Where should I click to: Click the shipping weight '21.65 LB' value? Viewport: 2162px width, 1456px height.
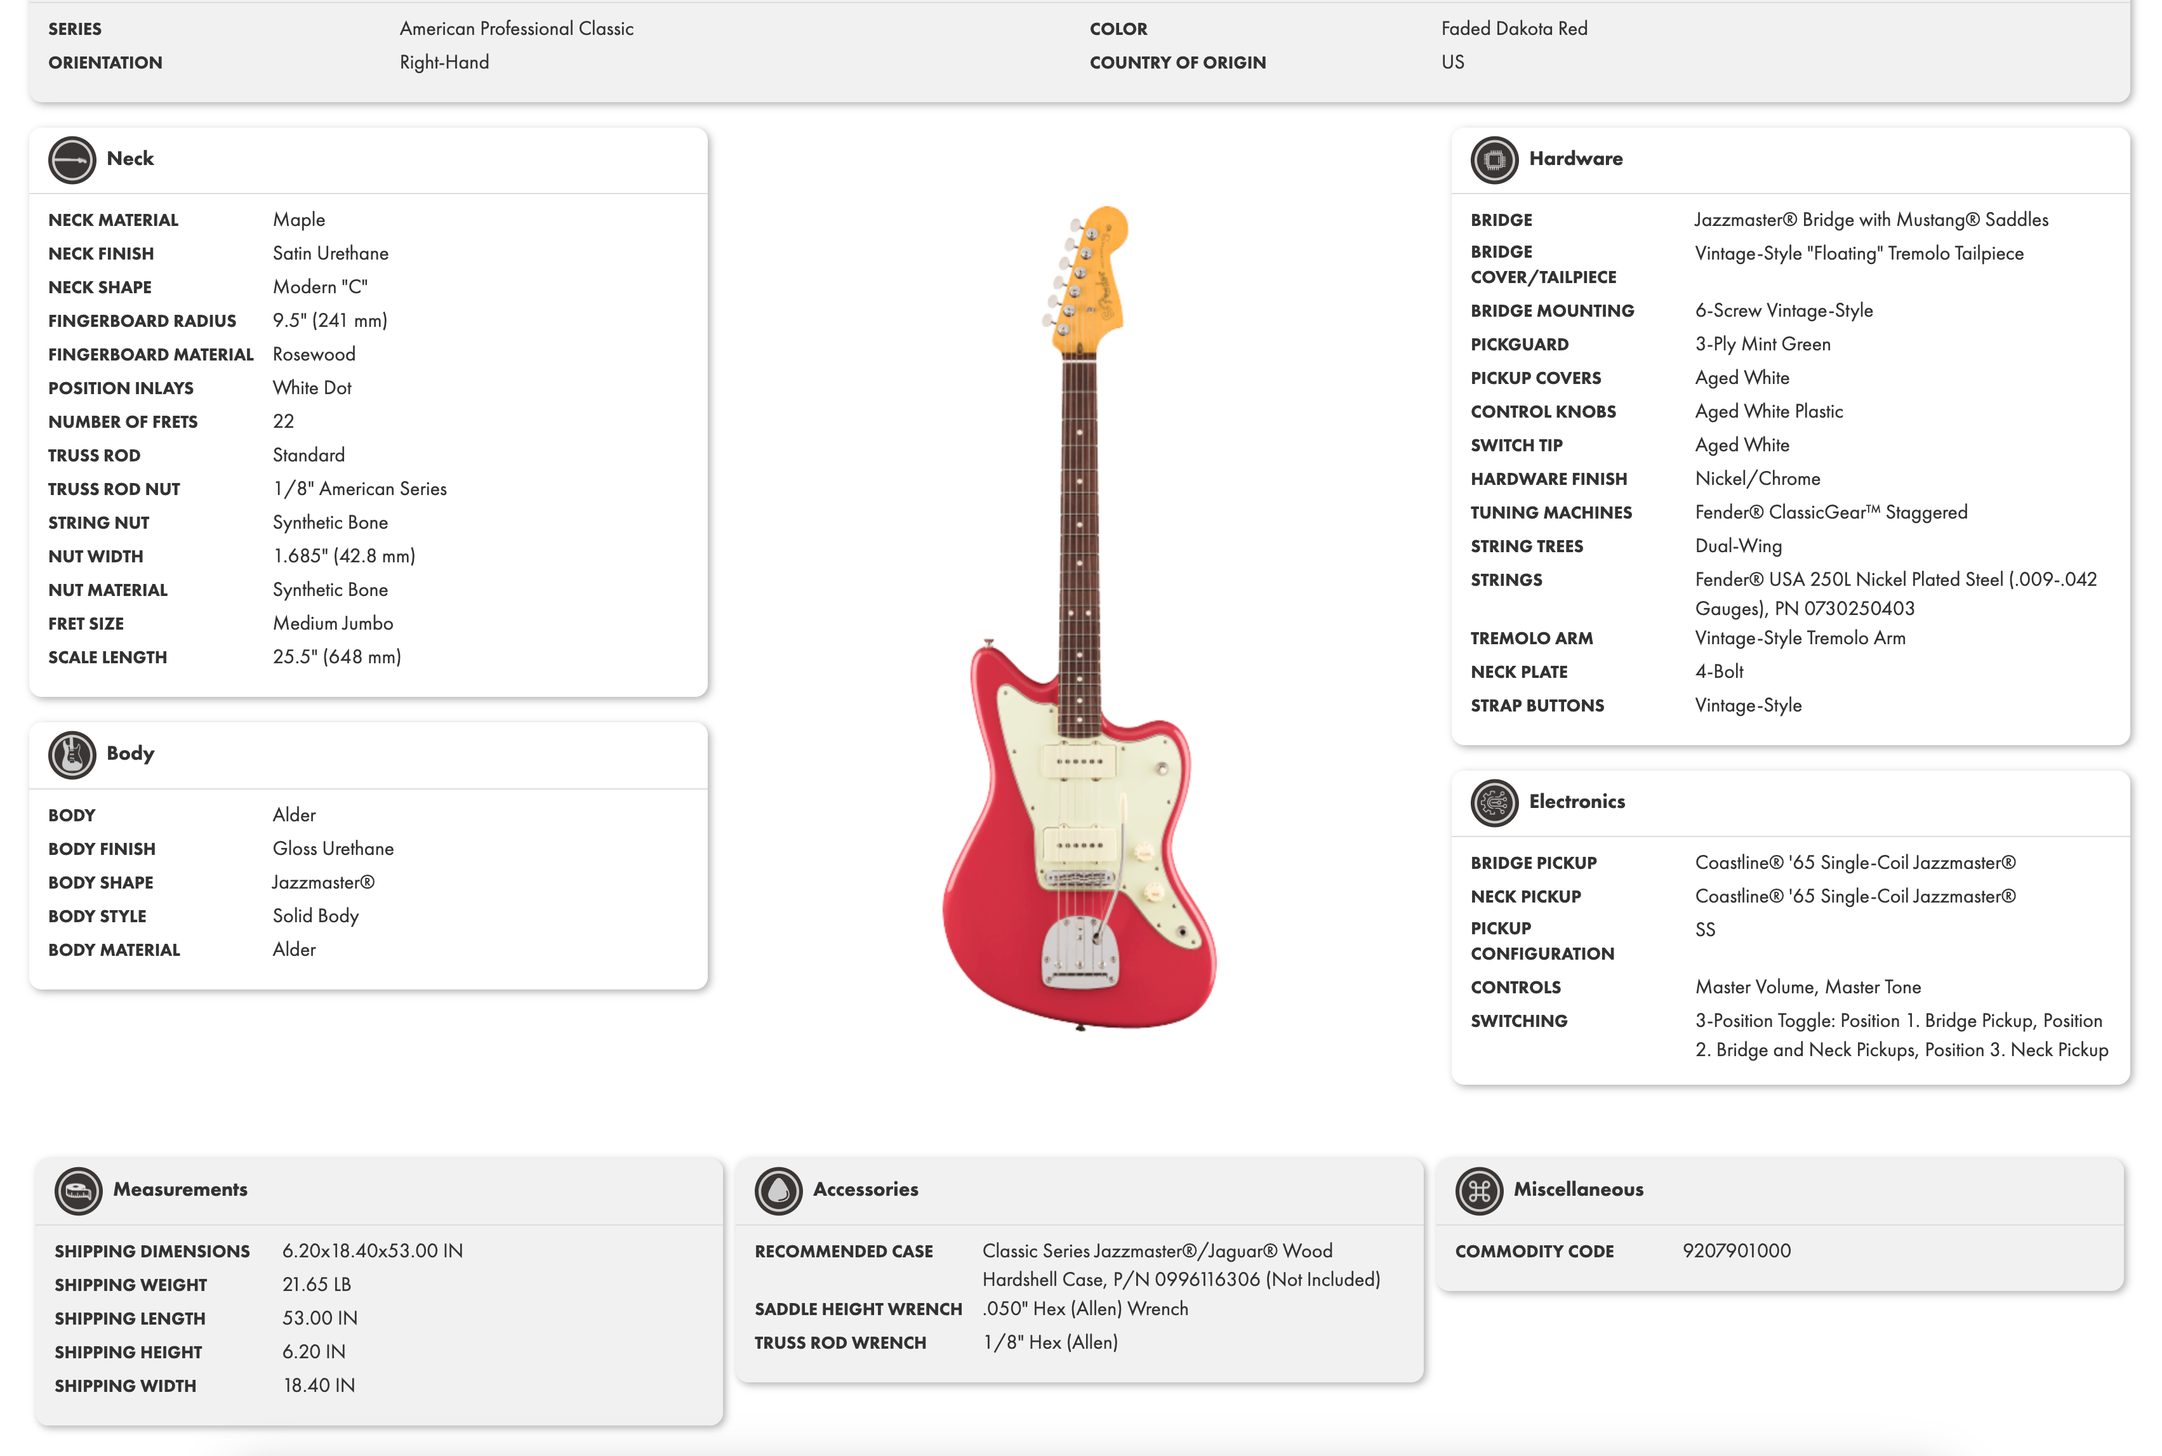click(x=315, y=1284)
